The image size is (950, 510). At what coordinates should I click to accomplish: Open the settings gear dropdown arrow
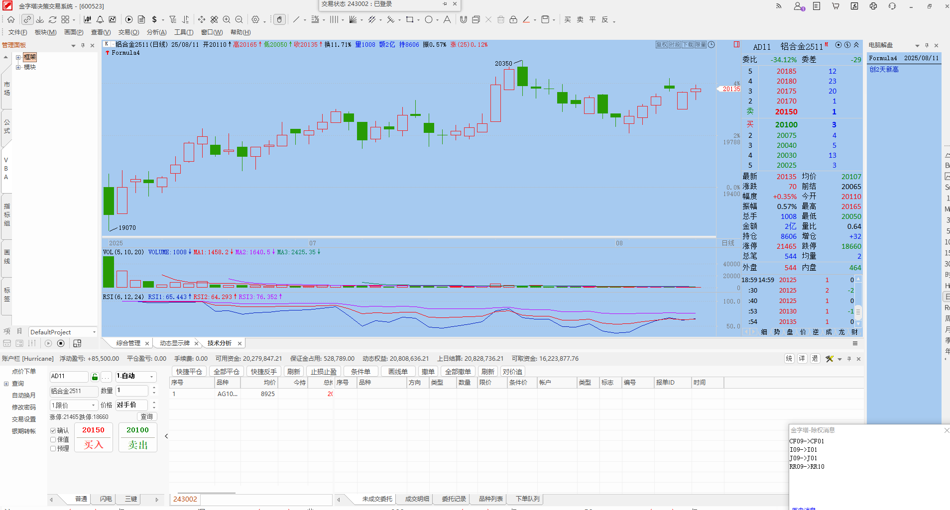click(264, 20)
